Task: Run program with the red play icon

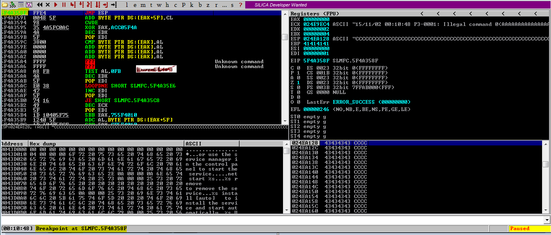Action: (x=56, y=4)
